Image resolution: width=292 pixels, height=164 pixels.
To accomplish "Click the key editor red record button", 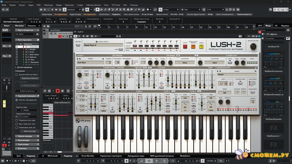I will pos(58,91).
